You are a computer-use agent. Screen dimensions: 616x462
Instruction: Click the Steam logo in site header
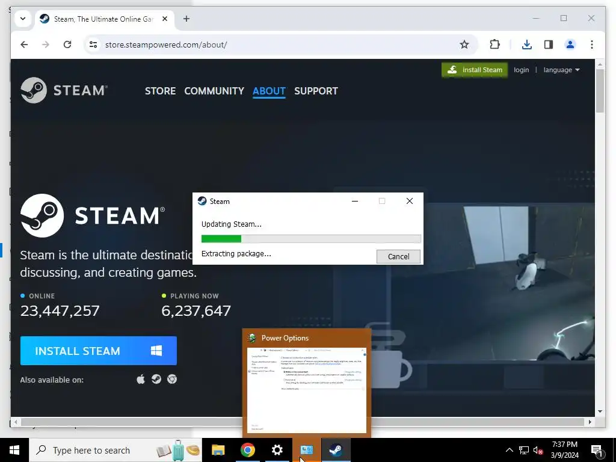pyautogui.click(x=64, y=90)
